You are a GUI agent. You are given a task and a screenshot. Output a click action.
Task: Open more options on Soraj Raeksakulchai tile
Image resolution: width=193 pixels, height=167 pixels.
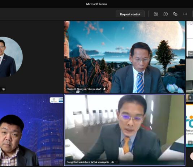(x=116, y=162)
